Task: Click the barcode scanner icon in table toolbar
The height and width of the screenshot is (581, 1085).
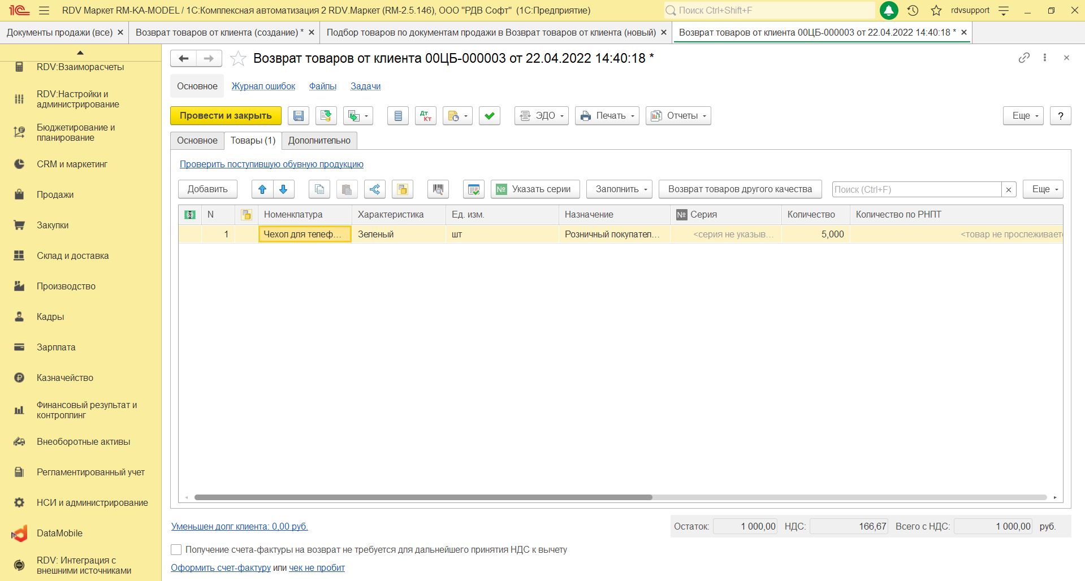Action: pyautogui.click(x=438, y=189)
